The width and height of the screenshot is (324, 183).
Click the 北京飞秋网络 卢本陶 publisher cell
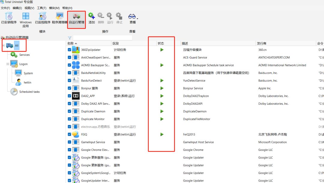[x=272, y=134]
